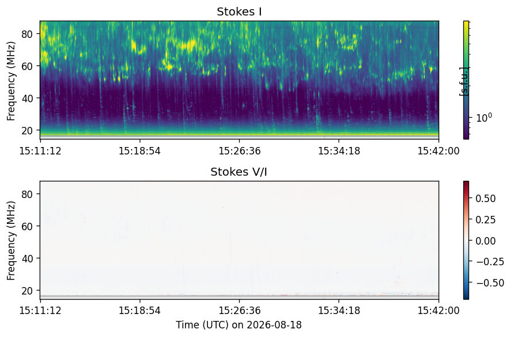Select the 15:18:54 tick on the top plot
511x337 pixels.
tap(140, 151)
